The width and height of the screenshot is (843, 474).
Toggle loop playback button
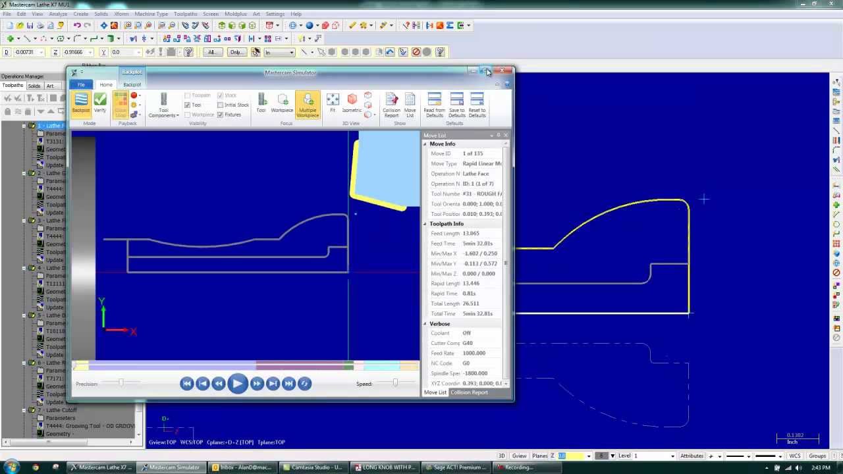click(304, 383)
